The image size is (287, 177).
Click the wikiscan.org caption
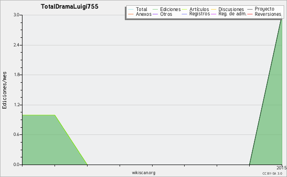point(143,173)
